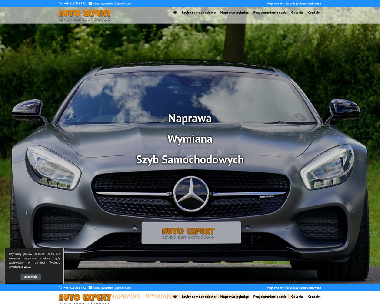Go to Naprawa pęknięć in top menu

pos(234,13)
